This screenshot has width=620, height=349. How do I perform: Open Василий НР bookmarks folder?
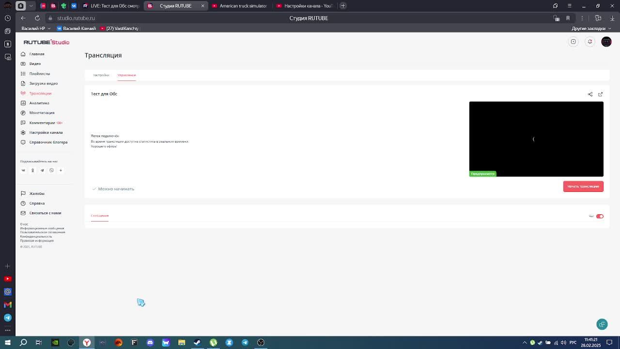[x=36, y=29]
